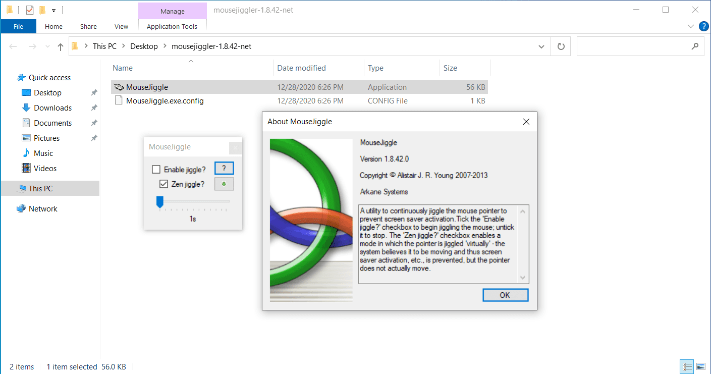Open About with the question mark button
The width and height of the screenshot is (711, 374).
pyautogui.click(x=224, y=169)
